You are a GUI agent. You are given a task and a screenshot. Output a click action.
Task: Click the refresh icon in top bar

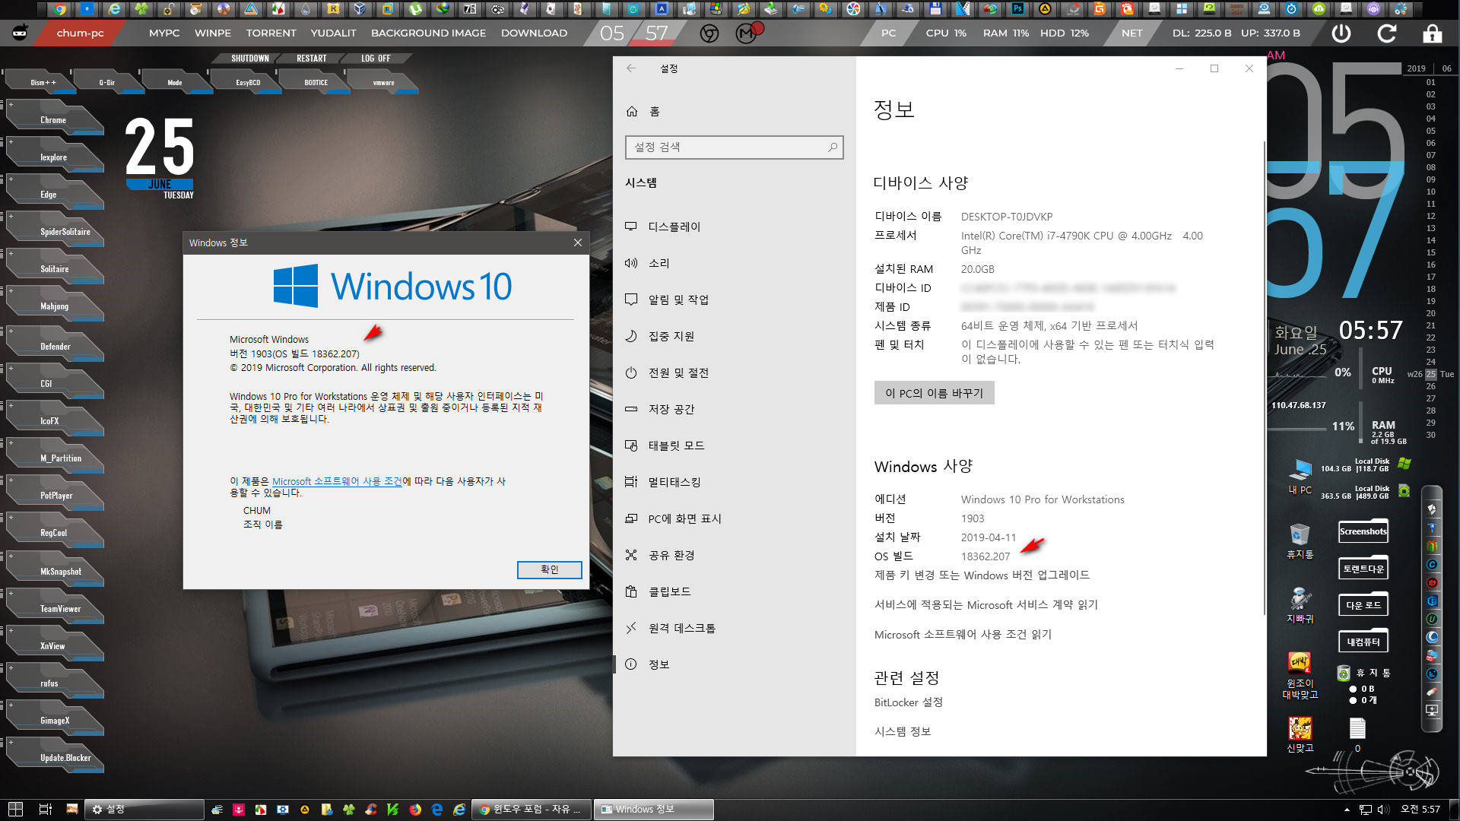(1387, 33)
